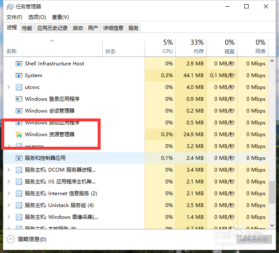Switch to the 详细信息 tab
Viewport: 279px width, 253px height.
(113, 28)
